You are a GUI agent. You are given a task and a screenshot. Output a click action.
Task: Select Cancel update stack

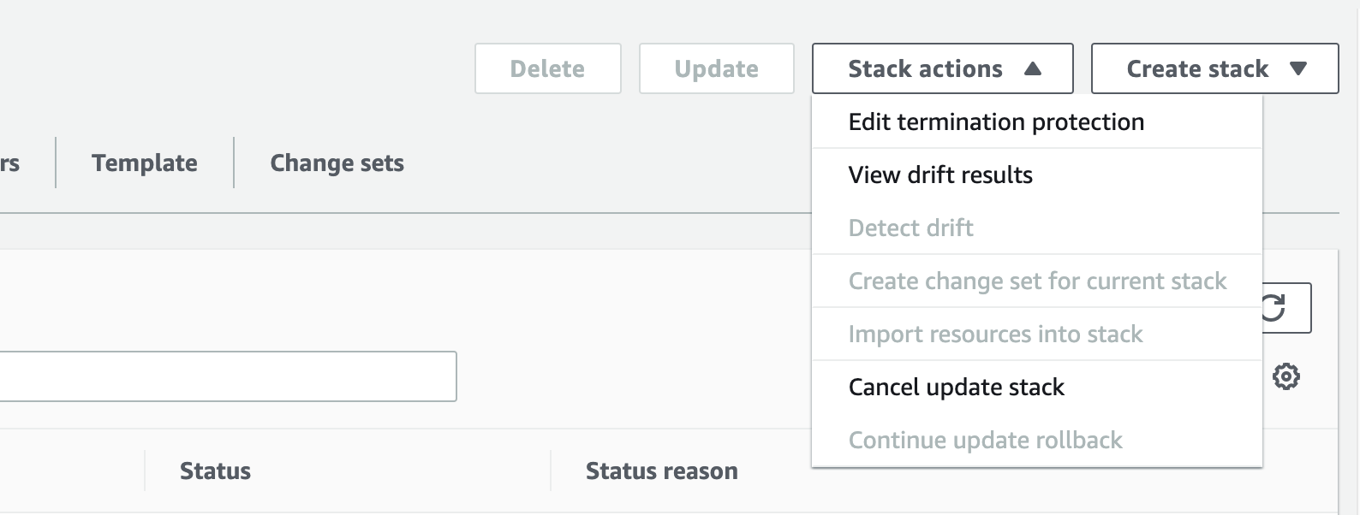[957, 387]
